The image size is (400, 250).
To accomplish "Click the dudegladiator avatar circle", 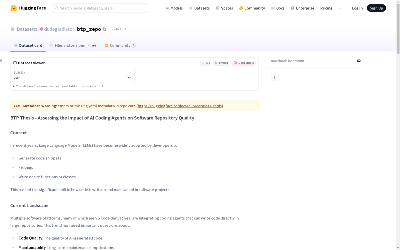I will (x=41, y=29).
